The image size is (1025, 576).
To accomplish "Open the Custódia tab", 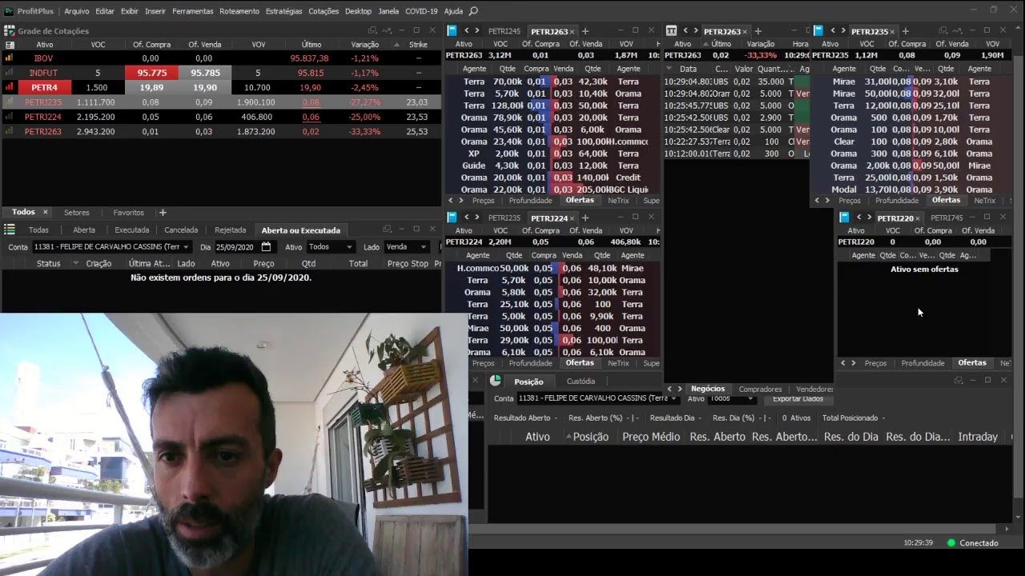I will [x=581, y=381].
